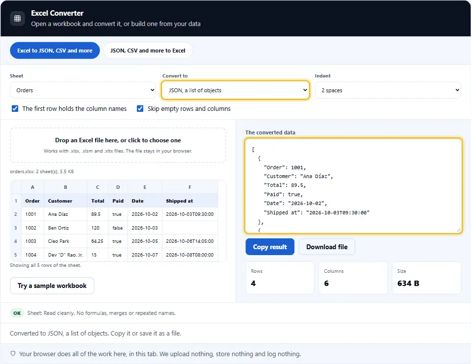Click "Showing all 5 rows of the sheet." text
The image size is (471, 364).
[x=45, y=265]
